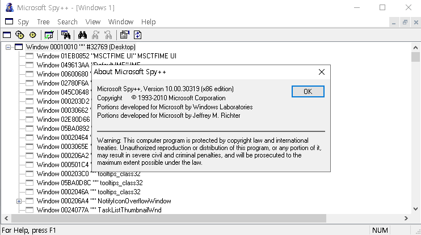Select the MSCTFIME UI window row
421x235 pixels.
(106, 56)
